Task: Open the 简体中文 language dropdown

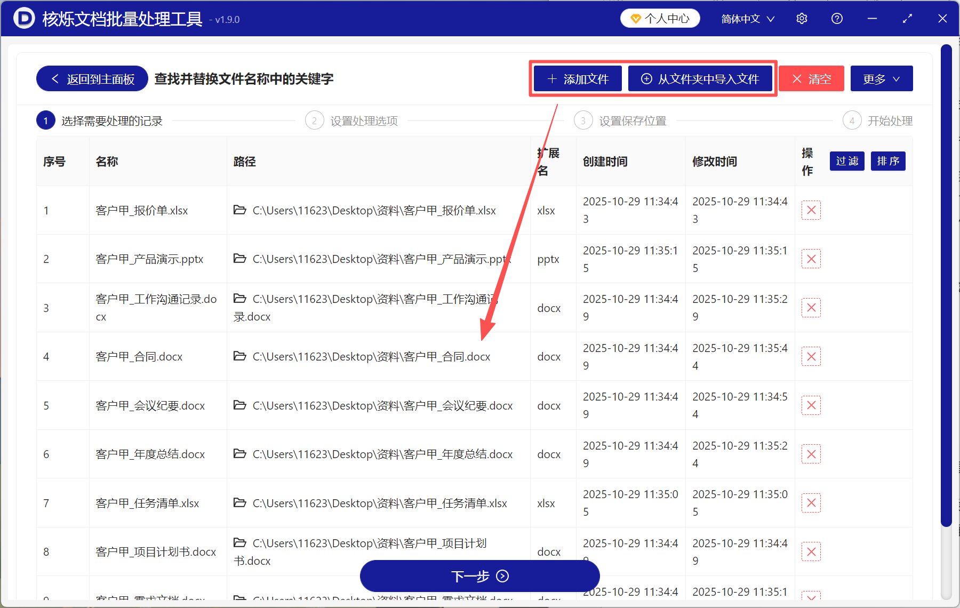Action: point(747,18)
